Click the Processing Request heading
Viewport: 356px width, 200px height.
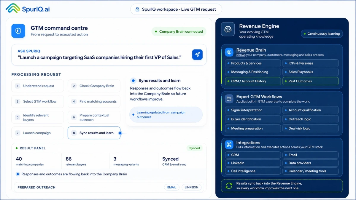[x=36, y=74]
